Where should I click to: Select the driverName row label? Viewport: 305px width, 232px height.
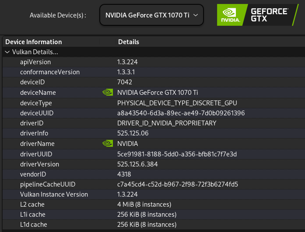[37, 144]
